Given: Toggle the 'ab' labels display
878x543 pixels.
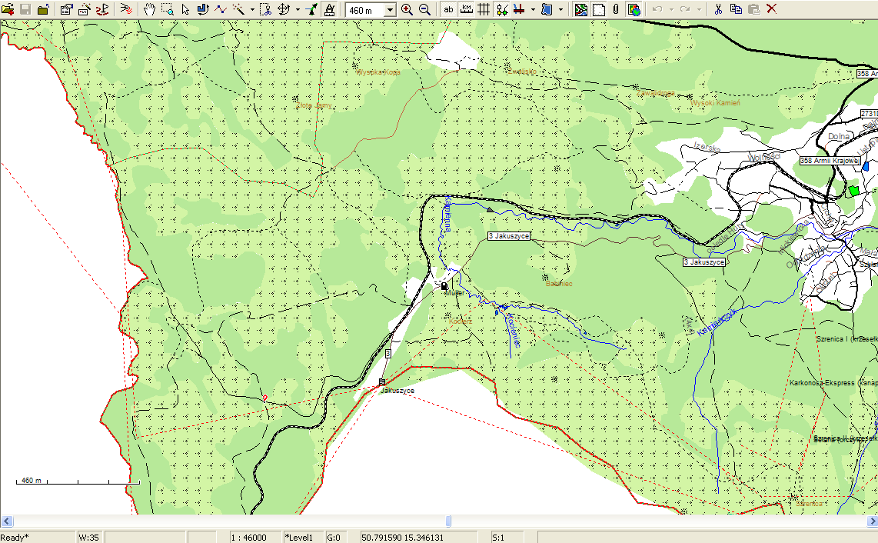Looking at the screenshot, I should click(x=448, y=9).
